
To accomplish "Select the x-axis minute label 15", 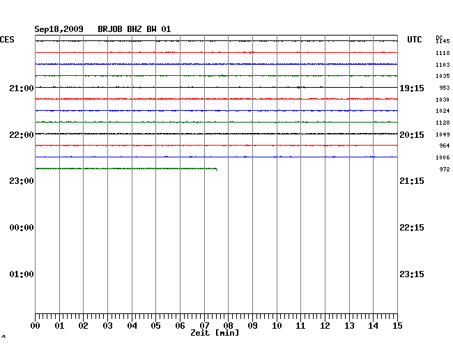I will 397,326.
